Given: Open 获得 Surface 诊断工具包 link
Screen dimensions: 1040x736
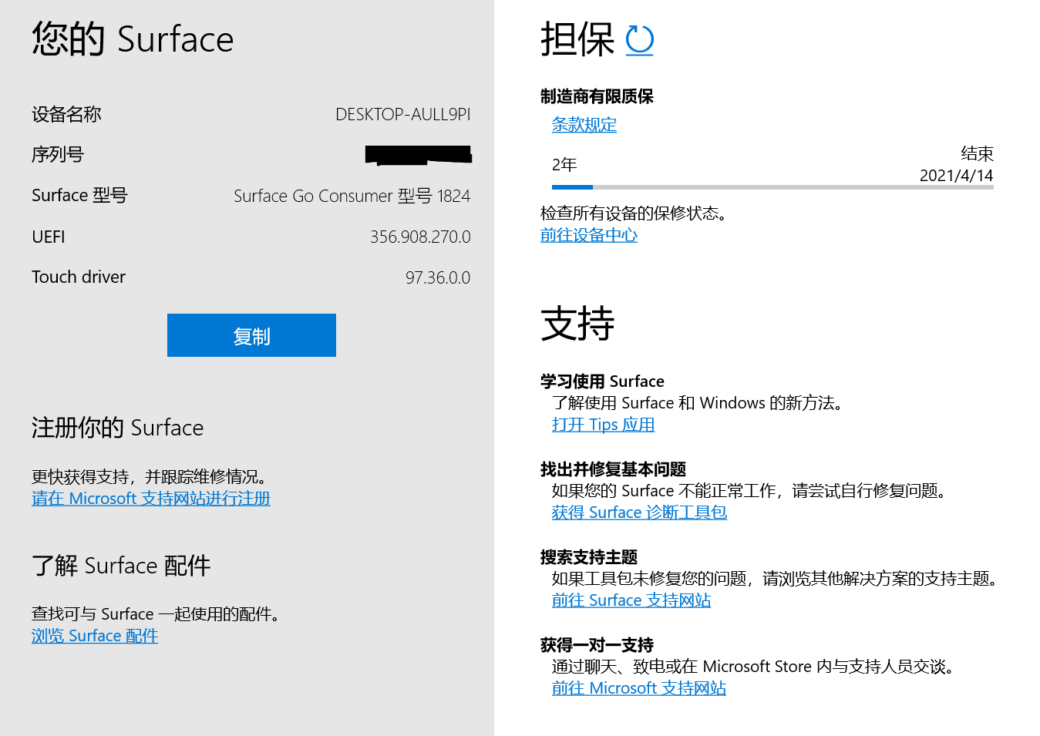Looking at the screenshot, I should 639,513.
